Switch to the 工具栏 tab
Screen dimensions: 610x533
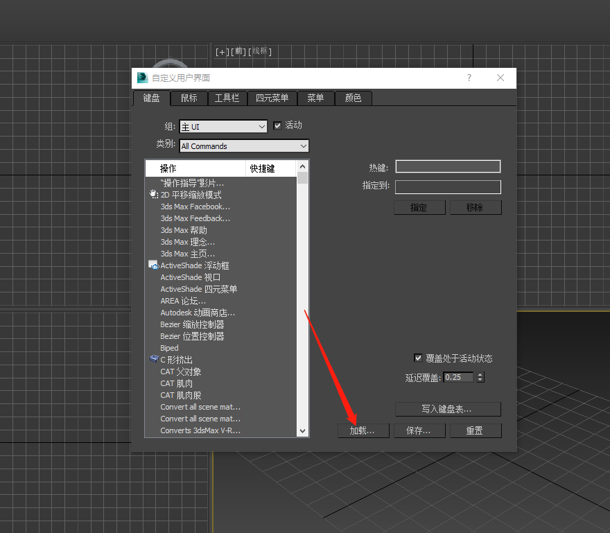227,98
